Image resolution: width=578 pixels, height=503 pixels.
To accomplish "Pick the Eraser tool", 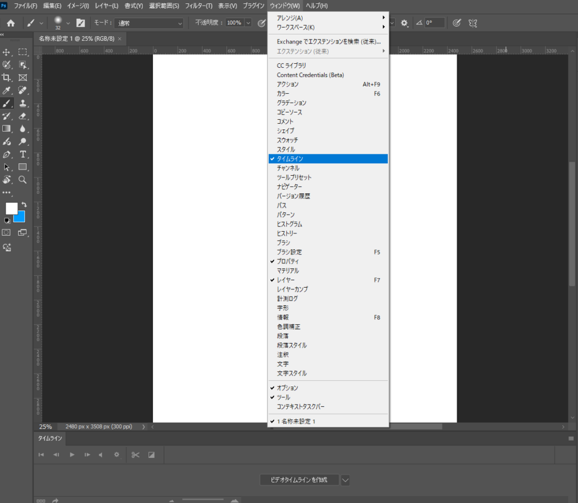I will pos(23,116).
